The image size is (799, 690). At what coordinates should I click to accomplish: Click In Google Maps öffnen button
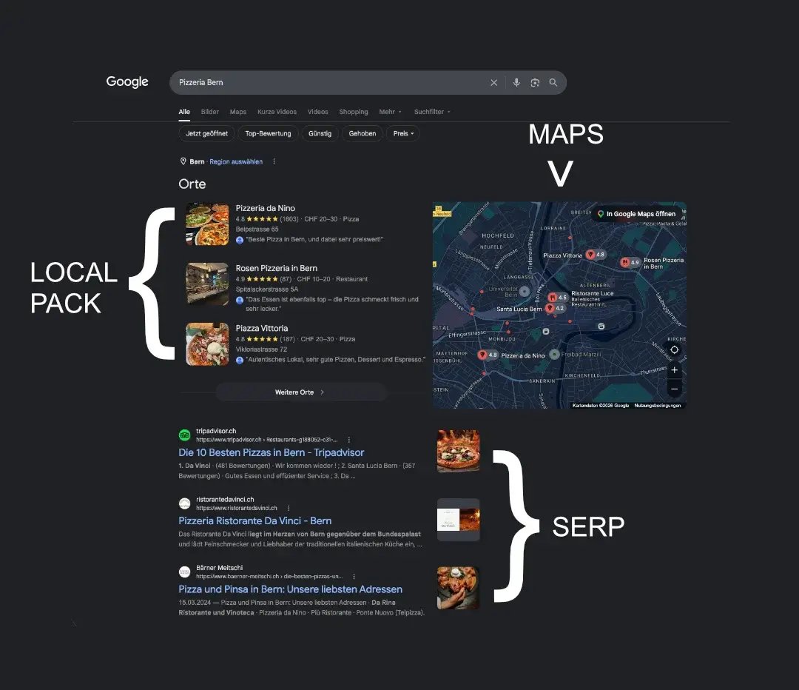(x=637, y=214)
